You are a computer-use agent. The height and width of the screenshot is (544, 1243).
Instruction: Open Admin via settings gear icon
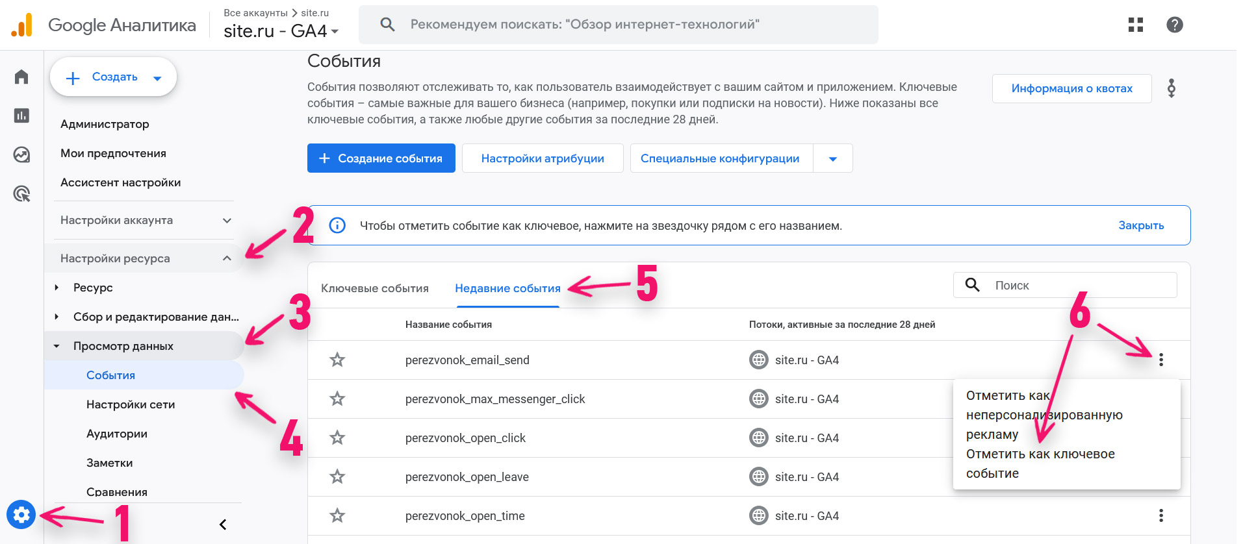(x=21, y=514)
